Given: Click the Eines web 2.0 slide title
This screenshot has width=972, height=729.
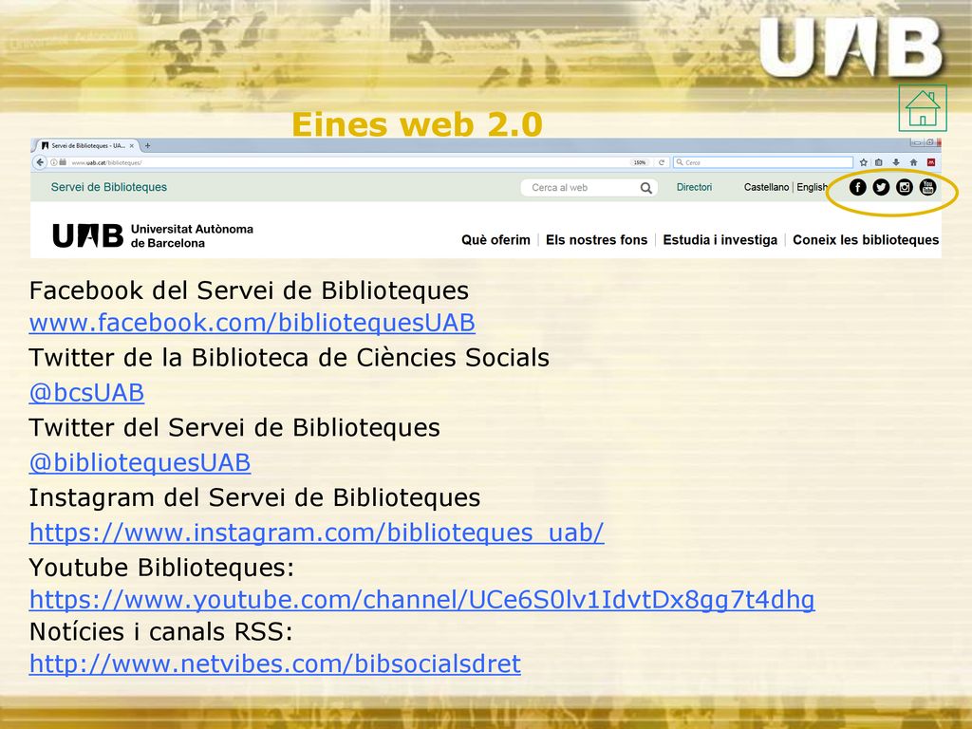Looking at the screenshot, I should [x=418, y=124].
